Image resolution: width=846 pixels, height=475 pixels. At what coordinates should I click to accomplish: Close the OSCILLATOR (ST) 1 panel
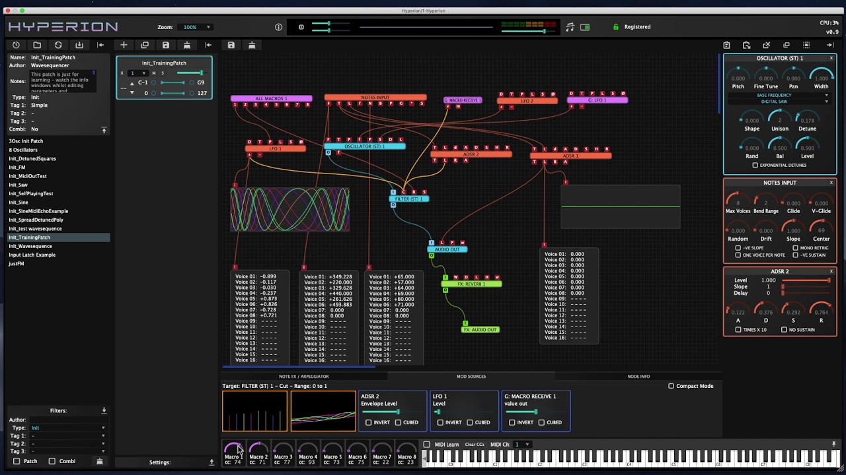(x=831, y=58)
